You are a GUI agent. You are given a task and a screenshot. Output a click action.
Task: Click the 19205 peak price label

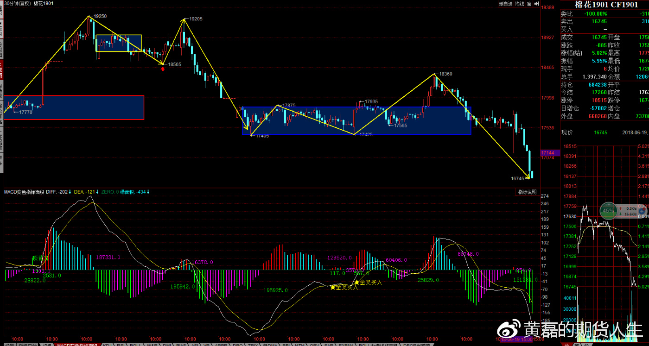195,19
